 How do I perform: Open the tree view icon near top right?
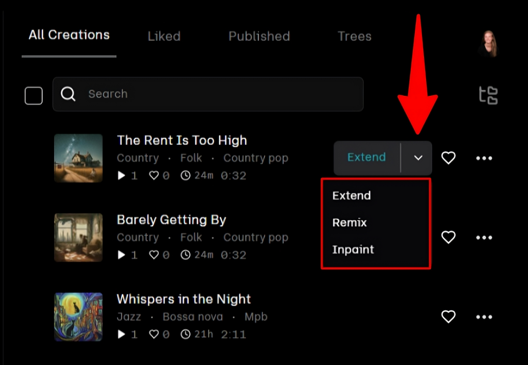(487, 95)
